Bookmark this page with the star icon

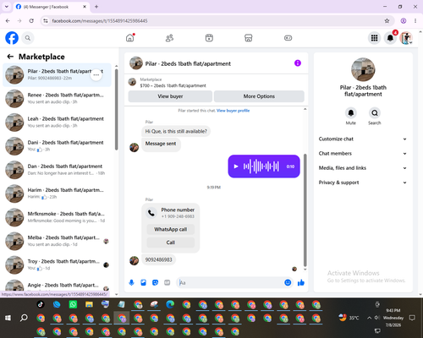point(387,21)
